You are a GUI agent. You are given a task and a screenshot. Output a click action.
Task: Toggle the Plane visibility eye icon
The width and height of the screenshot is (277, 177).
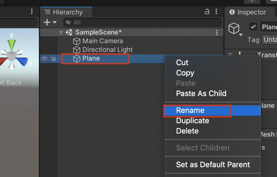coord(44,59)
